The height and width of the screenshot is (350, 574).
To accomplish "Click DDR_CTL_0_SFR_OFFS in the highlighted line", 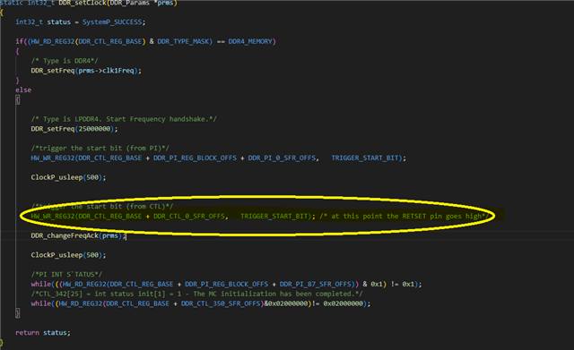I will [x=189, y=216].
